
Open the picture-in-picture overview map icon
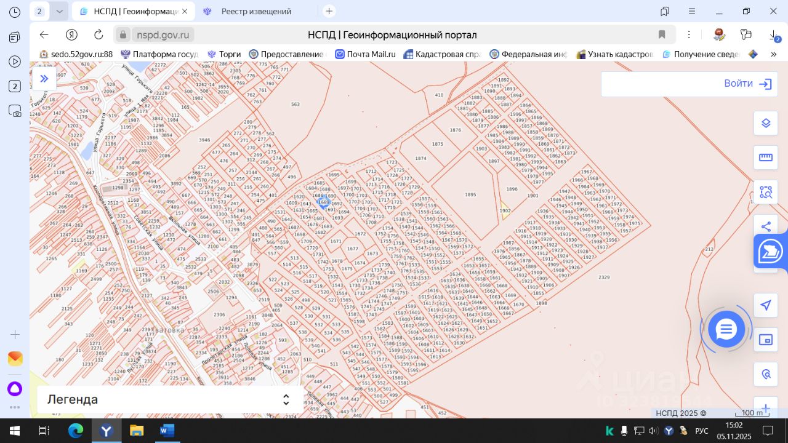(766, 340)
